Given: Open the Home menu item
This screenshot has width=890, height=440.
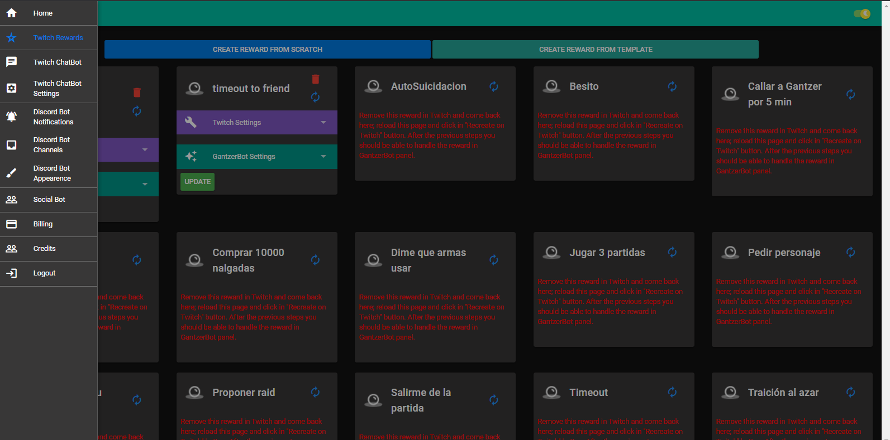Looking at the screenshot, I should click(49, 13).
